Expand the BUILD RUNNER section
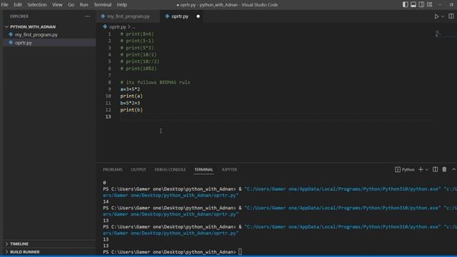The height and width of the screenshot is (257, 457). (25, 252)
